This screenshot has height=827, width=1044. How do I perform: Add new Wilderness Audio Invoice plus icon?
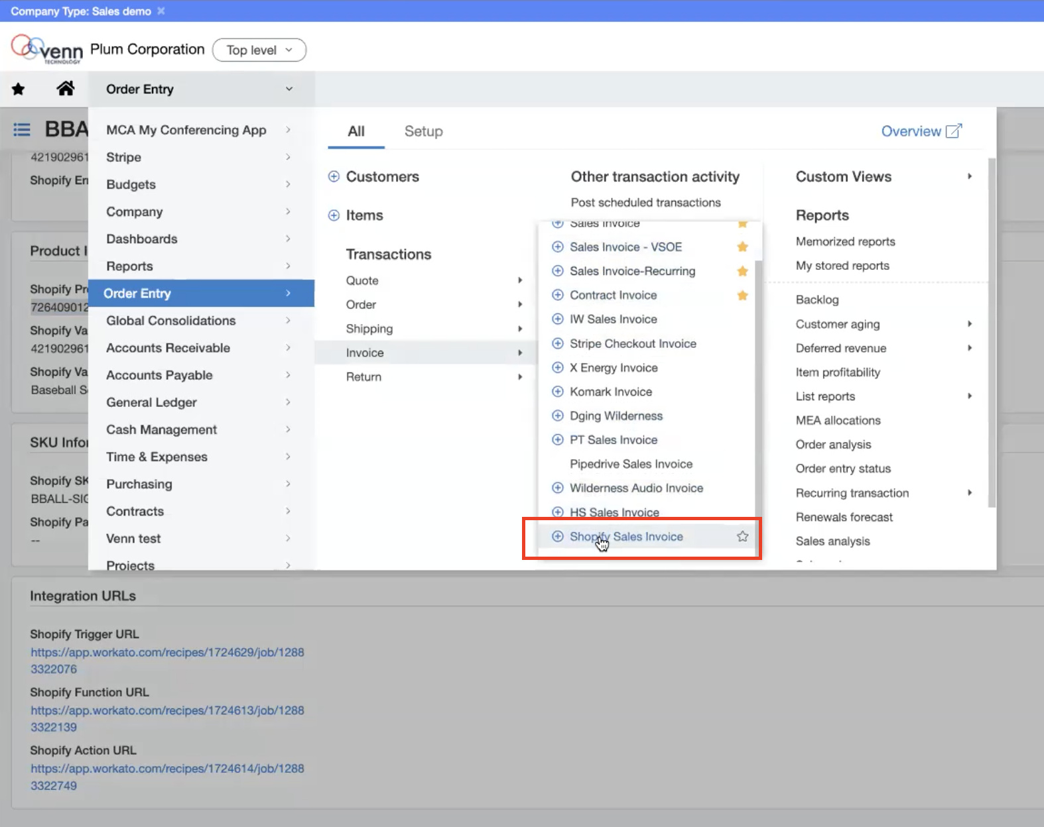558,488
